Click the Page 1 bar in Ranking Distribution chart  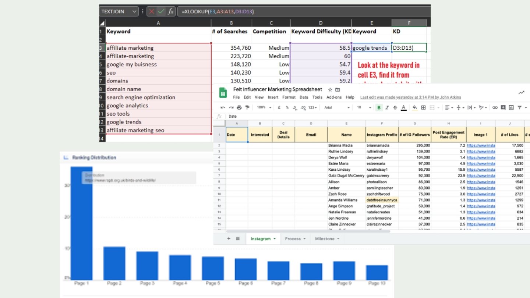click(x=81, y=223)
